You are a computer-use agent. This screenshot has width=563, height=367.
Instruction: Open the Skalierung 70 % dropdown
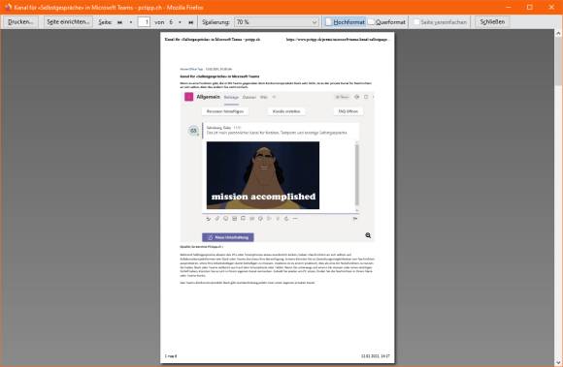tap(277, 22)
